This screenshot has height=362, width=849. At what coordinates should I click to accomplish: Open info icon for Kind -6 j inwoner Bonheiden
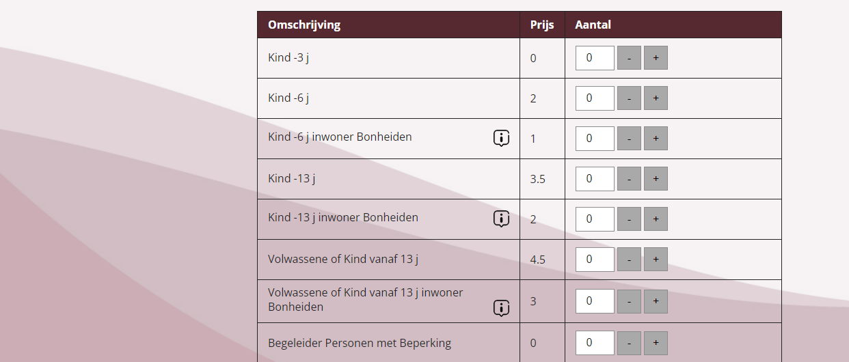point(501,139)
